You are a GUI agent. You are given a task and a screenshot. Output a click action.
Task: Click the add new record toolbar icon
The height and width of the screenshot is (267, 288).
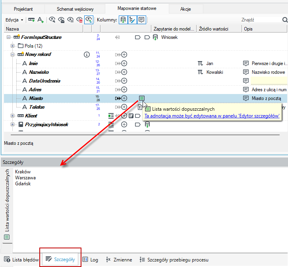pyautogui.click(x=31, y=19)
